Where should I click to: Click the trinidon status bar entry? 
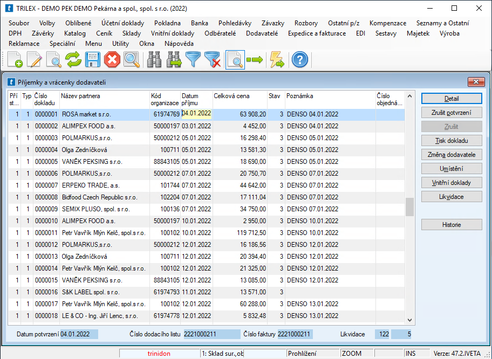[x=159, y=354]
